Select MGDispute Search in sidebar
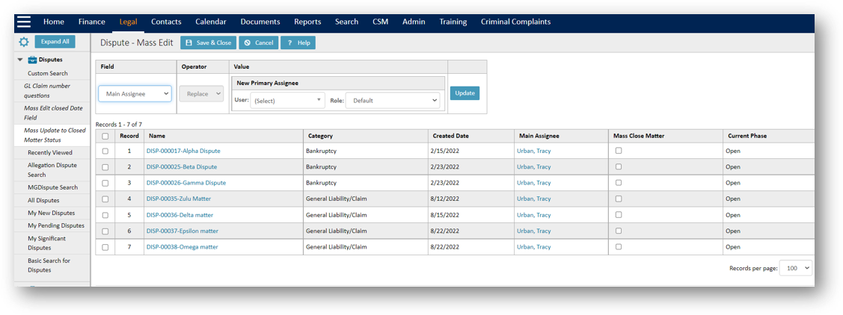Viewport: 843px width, 315px height. pos(52,187)
